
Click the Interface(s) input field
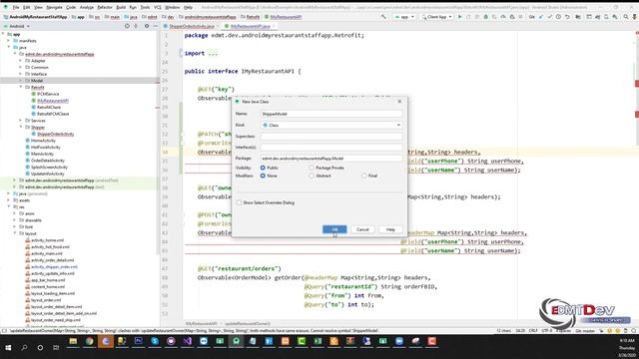tap(331, 147)
